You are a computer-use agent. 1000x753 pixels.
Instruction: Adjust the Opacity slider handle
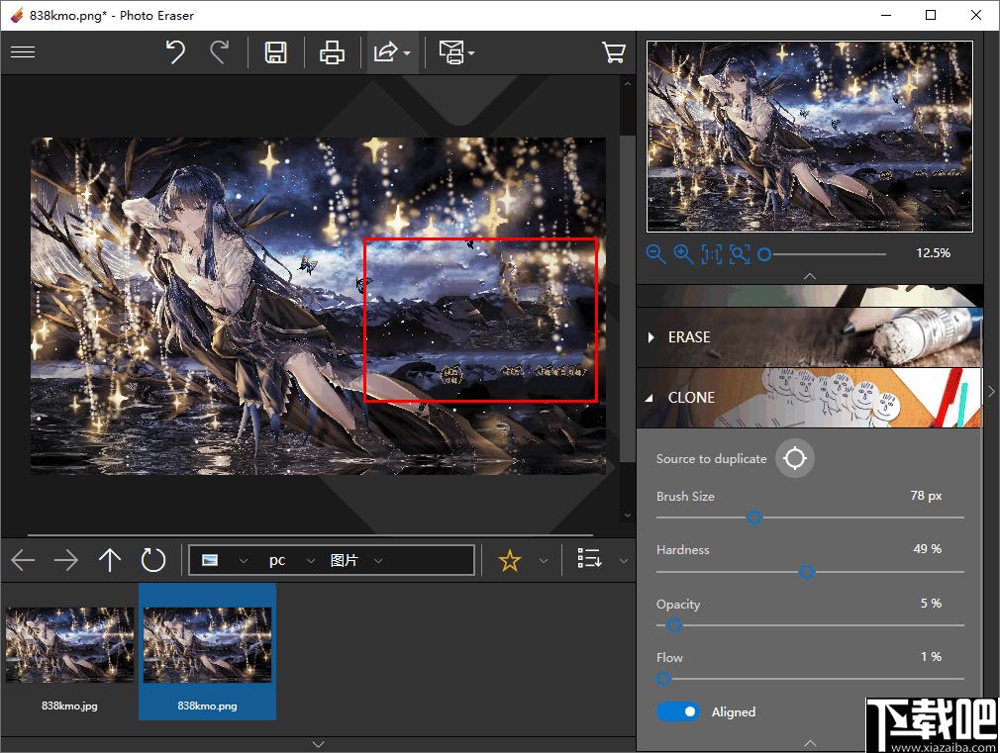[x=674, y=625]
